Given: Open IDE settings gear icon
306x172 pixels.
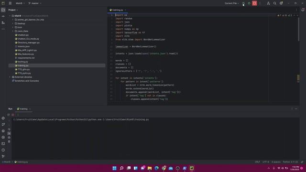Looking at the screenshot, I should (x=281, y=3).
